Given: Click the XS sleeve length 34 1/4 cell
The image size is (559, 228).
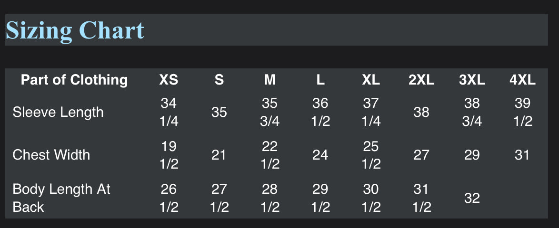Looking at the screenshot, I should (169, 113).
